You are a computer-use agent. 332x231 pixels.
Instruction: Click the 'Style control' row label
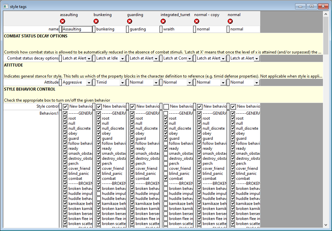[47, 106]
